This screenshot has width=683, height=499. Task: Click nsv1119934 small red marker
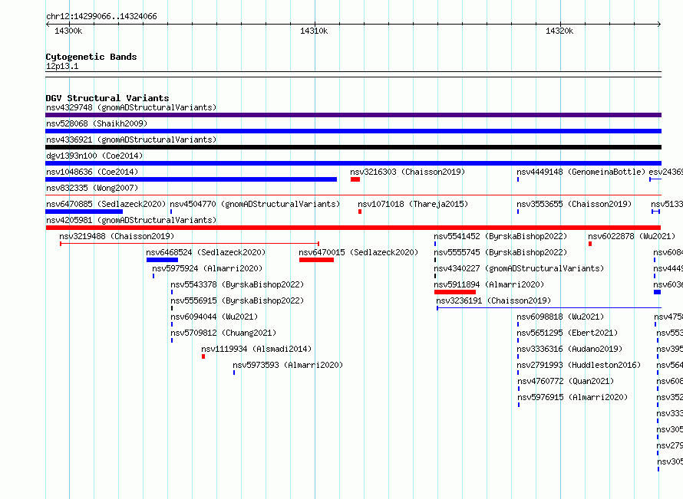coord(203,356)
